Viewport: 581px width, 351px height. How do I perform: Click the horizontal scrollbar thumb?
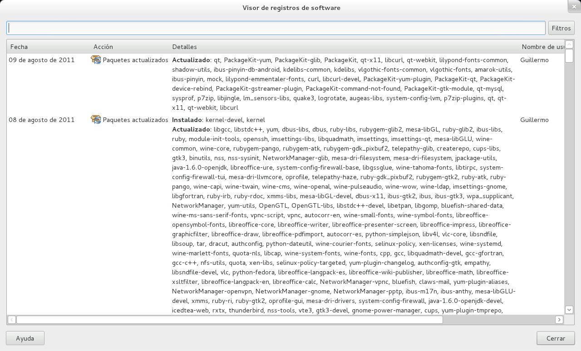230,320
